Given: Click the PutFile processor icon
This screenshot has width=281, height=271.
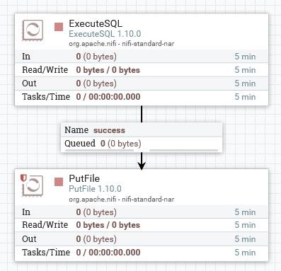Looking at the screenshot, I should (33, 186).
